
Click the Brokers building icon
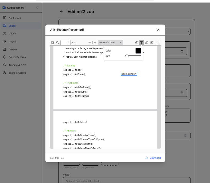pos(5,49)
